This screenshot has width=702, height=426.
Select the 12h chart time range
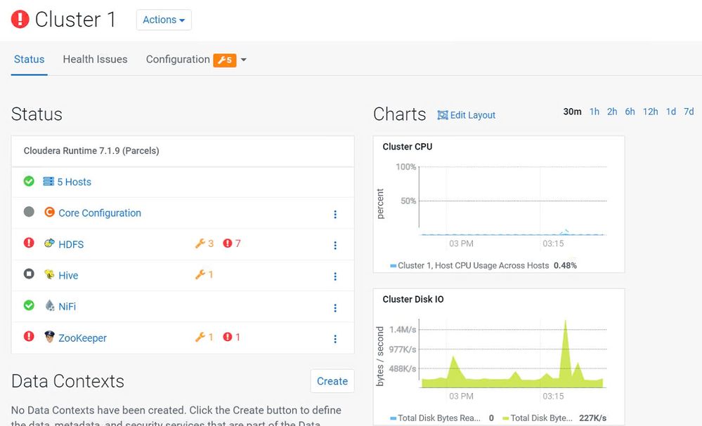pos(651,112)
